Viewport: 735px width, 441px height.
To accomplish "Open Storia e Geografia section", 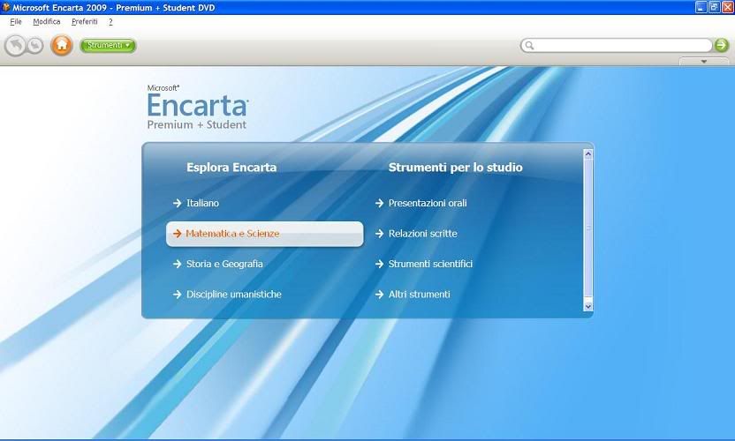I will coord(218,264).
